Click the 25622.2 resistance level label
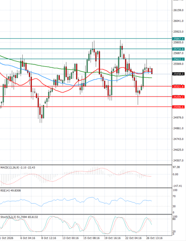This screenshot has width=186, height=241. [x=178, y=59]
